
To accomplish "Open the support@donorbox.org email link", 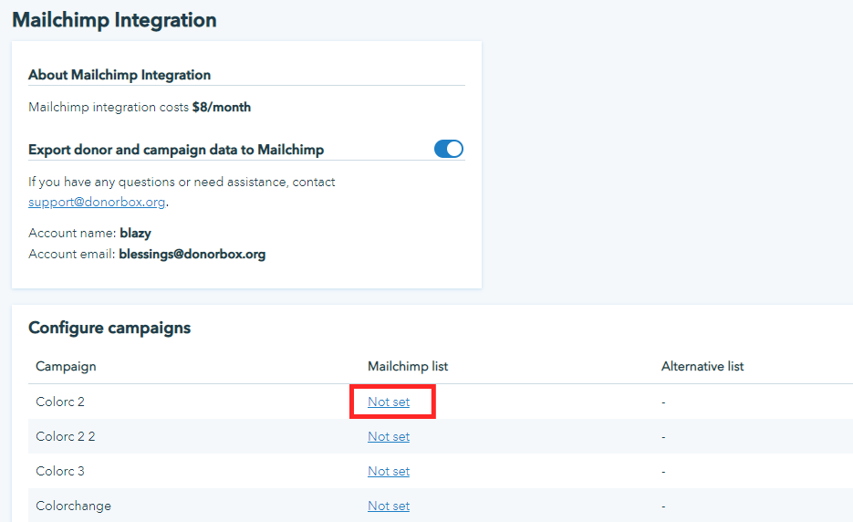I will [97, 202].
